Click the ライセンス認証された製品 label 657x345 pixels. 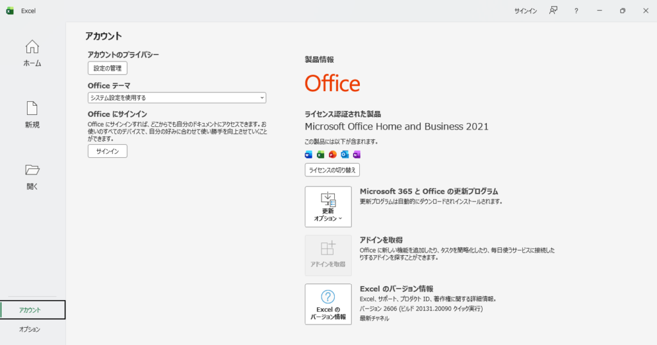343,114
